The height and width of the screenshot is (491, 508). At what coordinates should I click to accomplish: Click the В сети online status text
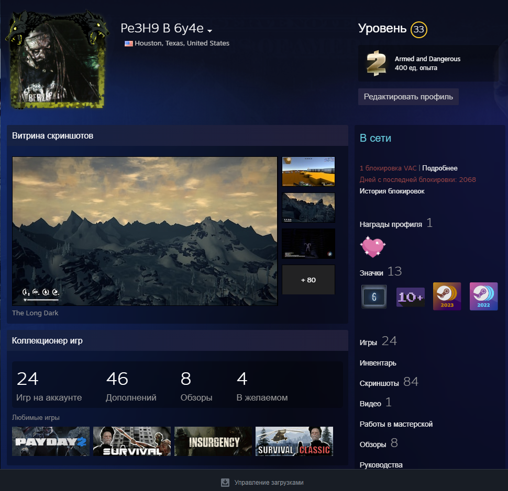[x=375, y=138]
